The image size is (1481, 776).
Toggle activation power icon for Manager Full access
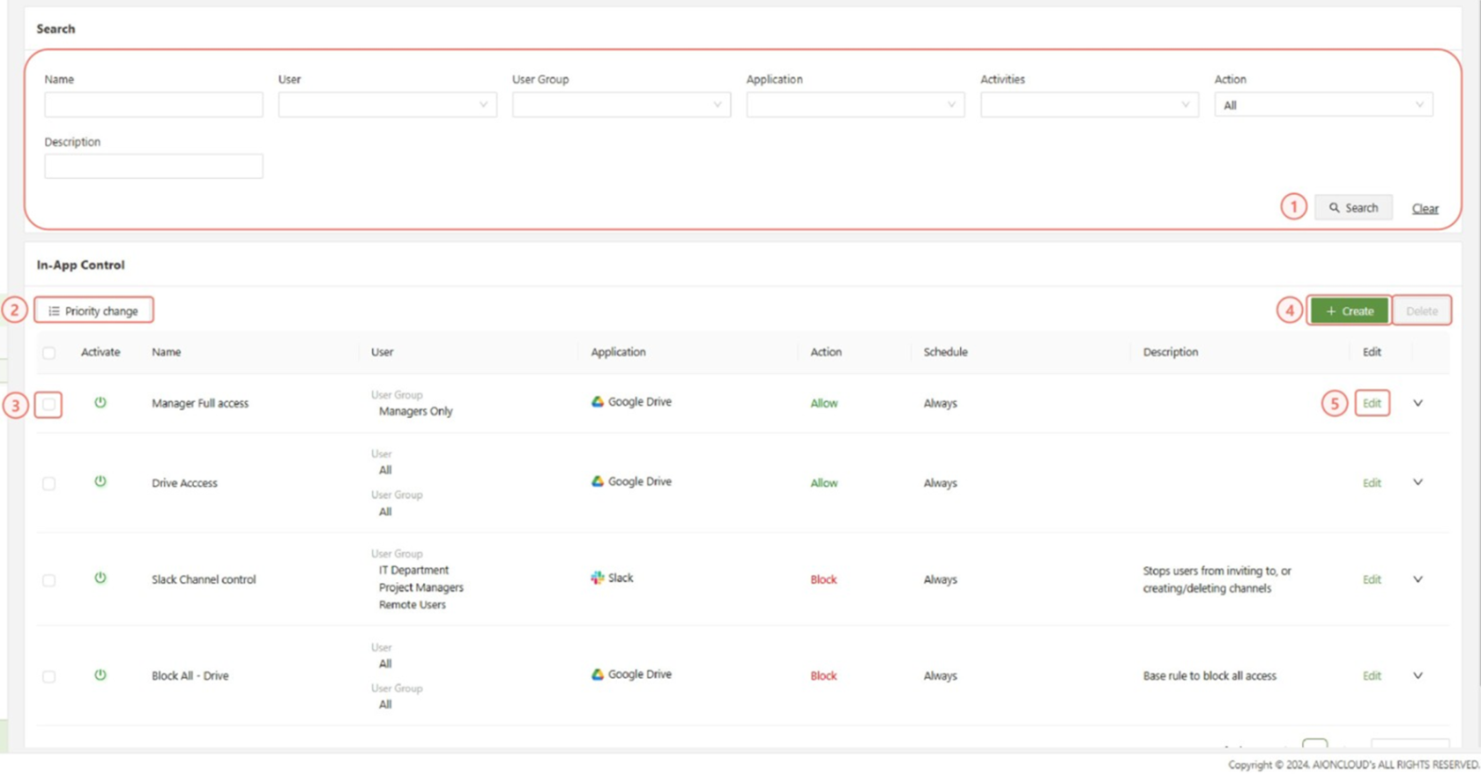100,403
